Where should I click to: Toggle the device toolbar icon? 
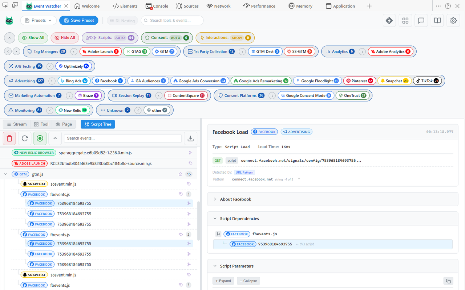pyautogui.click(x=15, y=6)
